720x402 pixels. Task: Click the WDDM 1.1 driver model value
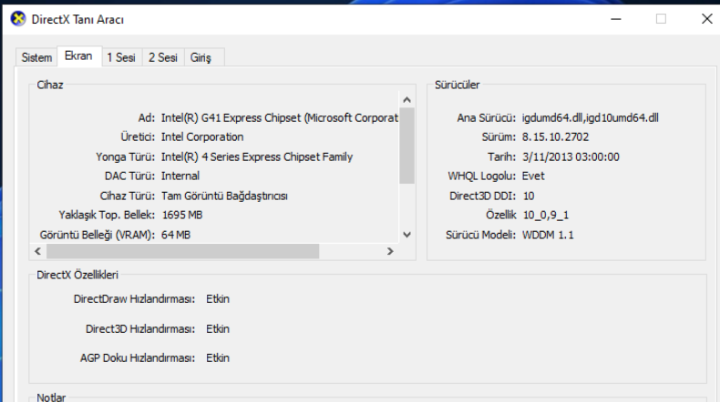[548, 236]
